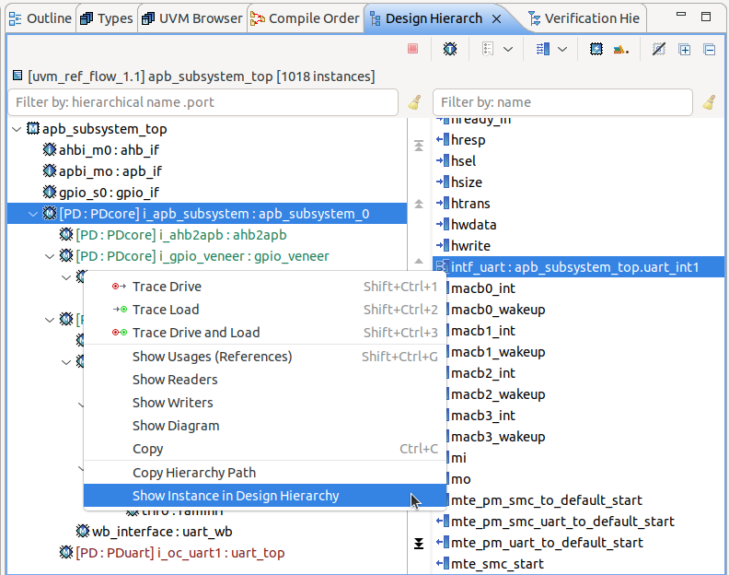This screenshot has width=729, height=575.
Task: Focus the hierarchical name filter field
Action: [203, 102]
